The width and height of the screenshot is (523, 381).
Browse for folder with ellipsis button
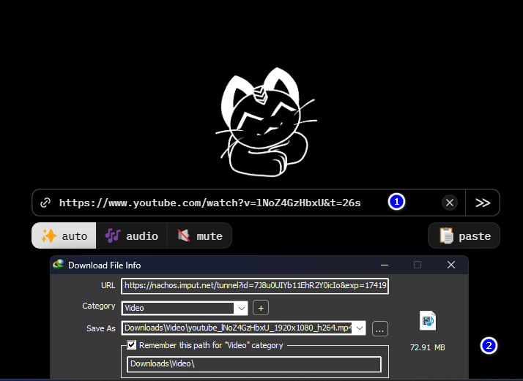coord(380,329)
